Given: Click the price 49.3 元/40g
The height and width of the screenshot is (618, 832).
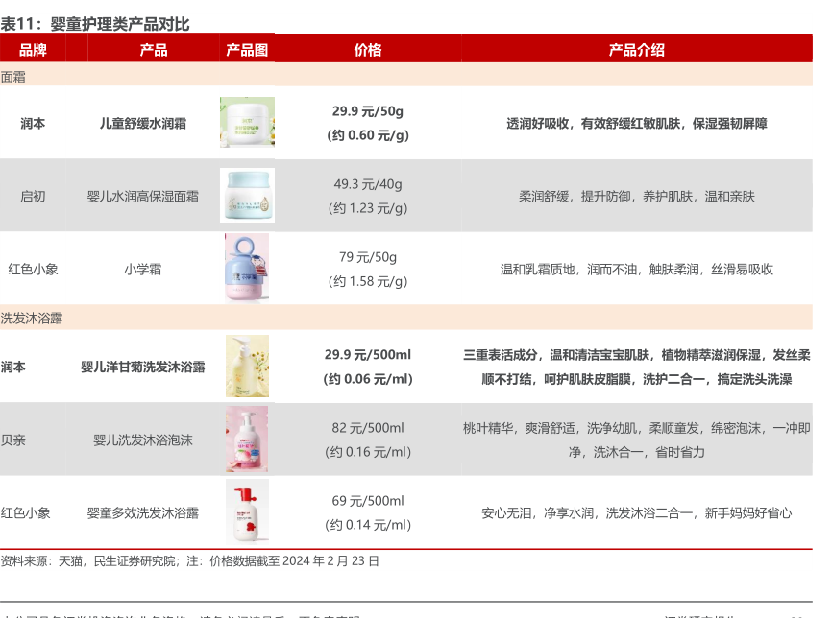Looking at the screenshot, I should [368, 184].
